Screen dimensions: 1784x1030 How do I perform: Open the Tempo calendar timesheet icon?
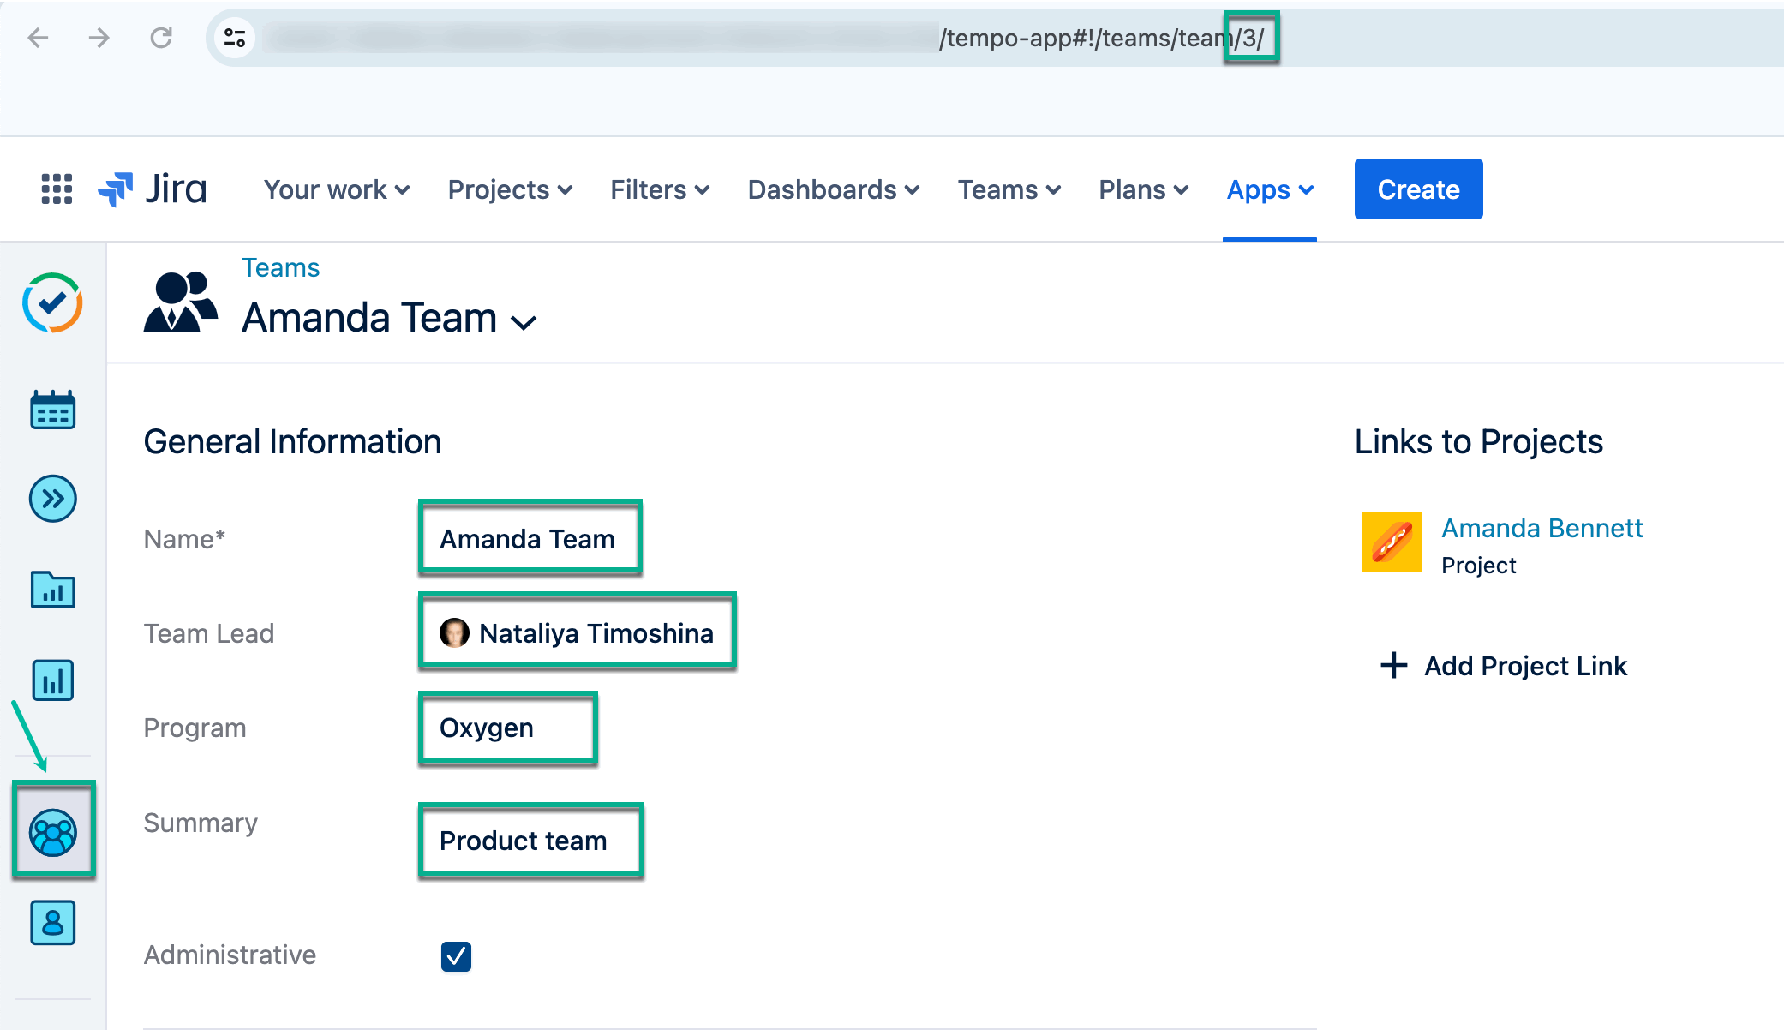(52, 410)
